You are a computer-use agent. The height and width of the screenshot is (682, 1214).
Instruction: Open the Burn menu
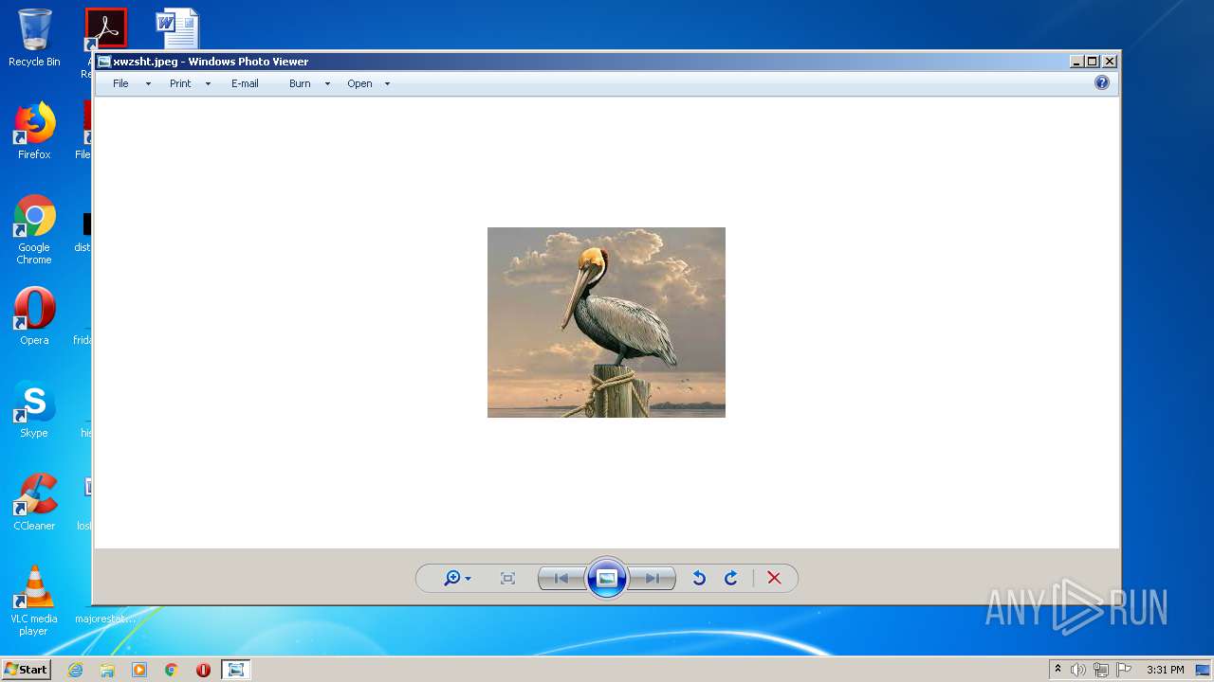300,83
